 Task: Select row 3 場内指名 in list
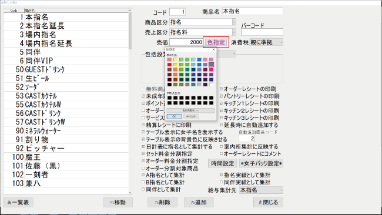[x=66, y=35]
